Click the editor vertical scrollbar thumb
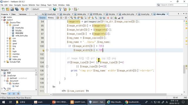The width and height of the screenshot is (188, 105). (x=184, y=69)
